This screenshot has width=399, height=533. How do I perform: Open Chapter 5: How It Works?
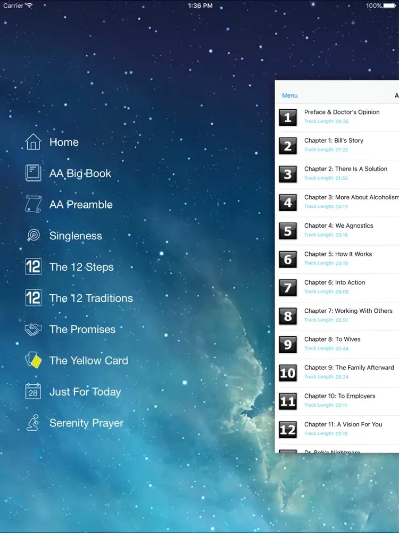pos(338,254)
